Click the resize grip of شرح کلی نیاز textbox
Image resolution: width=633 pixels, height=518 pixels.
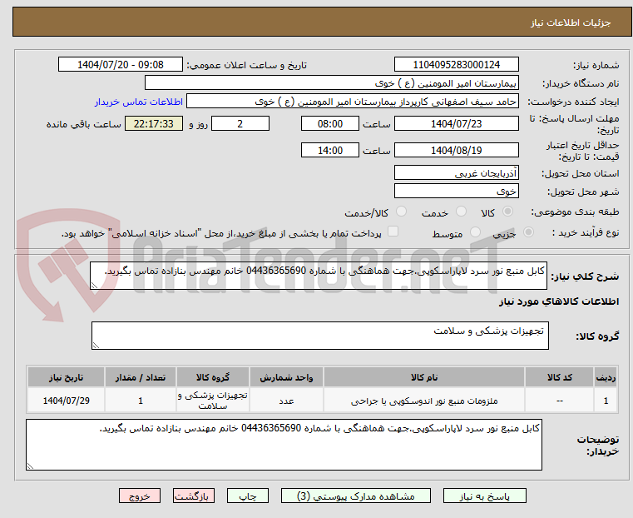point(95,286)
